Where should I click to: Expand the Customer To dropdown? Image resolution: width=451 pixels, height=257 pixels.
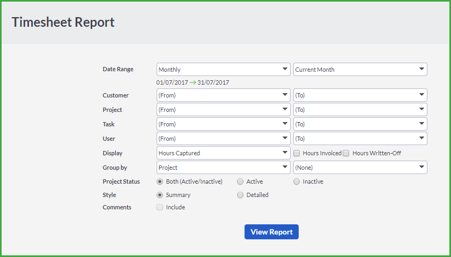coord(360,95)
